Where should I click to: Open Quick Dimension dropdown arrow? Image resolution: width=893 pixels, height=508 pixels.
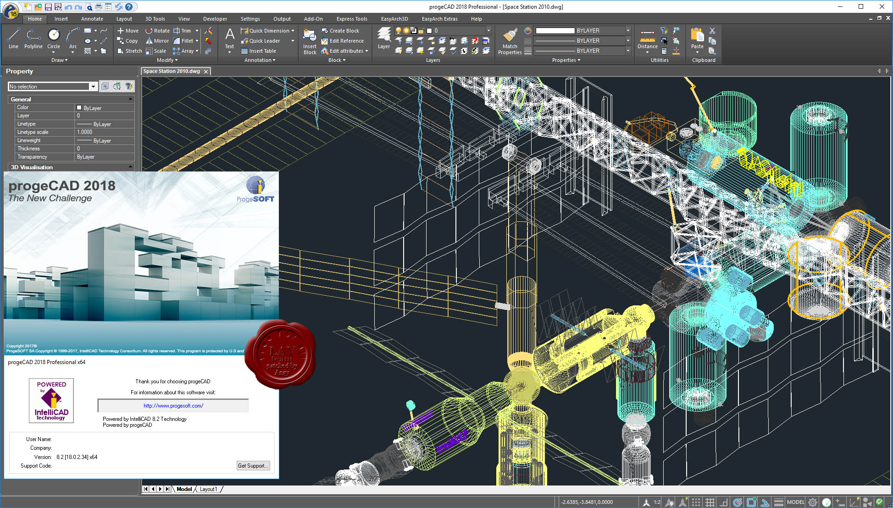pos(293,31)
